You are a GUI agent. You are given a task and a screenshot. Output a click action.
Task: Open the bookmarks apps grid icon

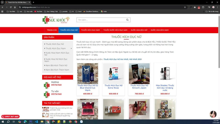pyautogui.click(x=2, y=11)
